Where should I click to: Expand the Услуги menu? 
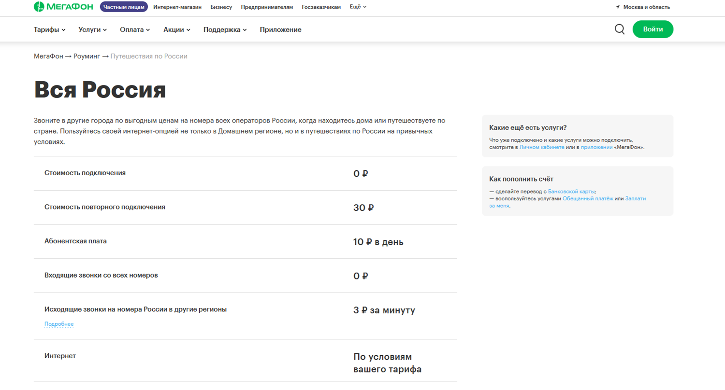92,29
